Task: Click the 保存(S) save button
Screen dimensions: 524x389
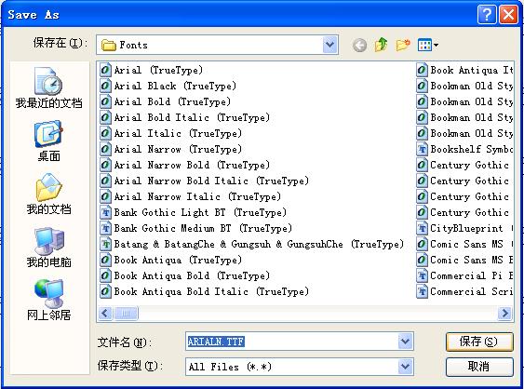Action: pyautogui.click(x=479, y=342)
